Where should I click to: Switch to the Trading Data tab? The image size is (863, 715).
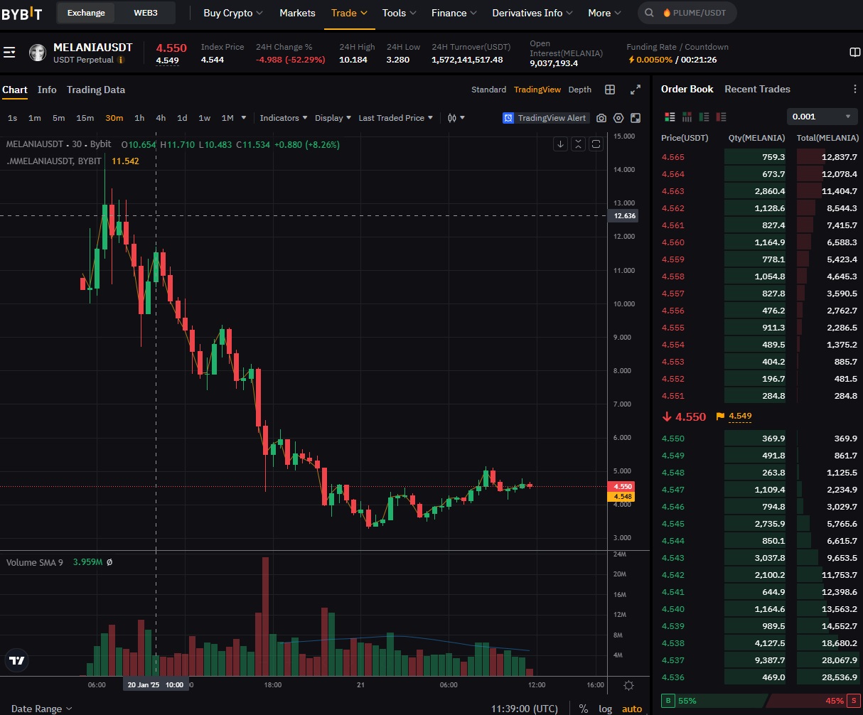click(x=96, y=90)
